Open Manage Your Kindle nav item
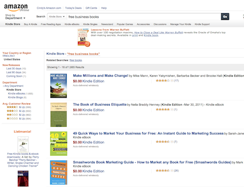The width and height of the screenshot is (244, 187). click(180, 24)
